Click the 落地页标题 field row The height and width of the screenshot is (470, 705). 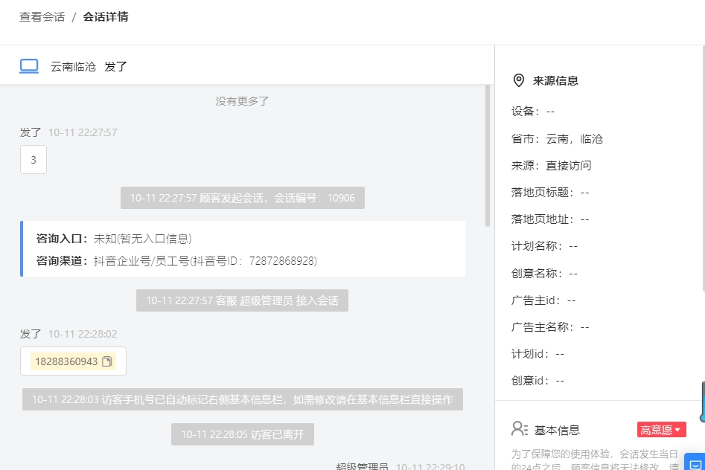click(550, 193)
